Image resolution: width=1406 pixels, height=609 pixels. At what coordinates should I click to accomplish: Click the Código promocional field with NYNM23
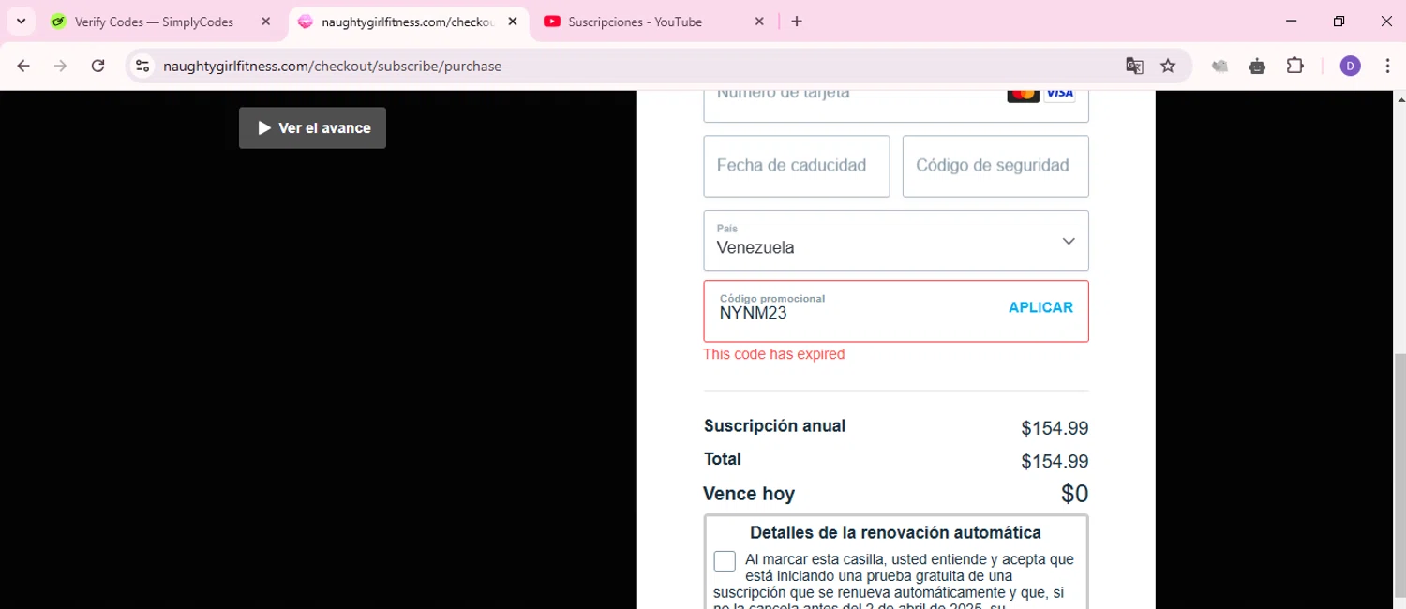[896, 311]
